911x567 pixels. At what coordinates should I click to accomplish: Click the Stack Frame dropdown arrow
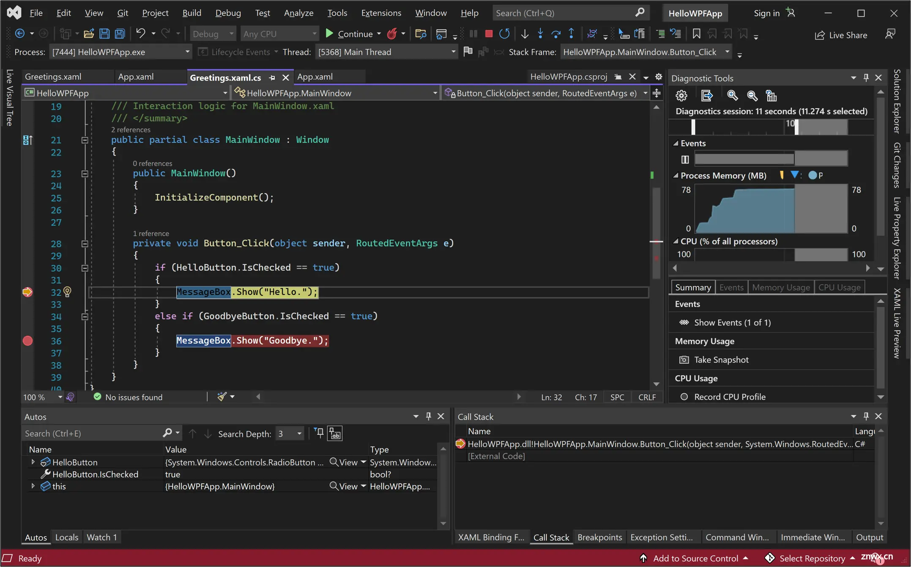tap(726, 52)
